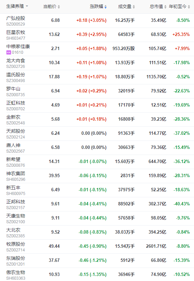This screenshot has width=194, height=281.
Task: Open stock 大北农
Action: point(13,230)
